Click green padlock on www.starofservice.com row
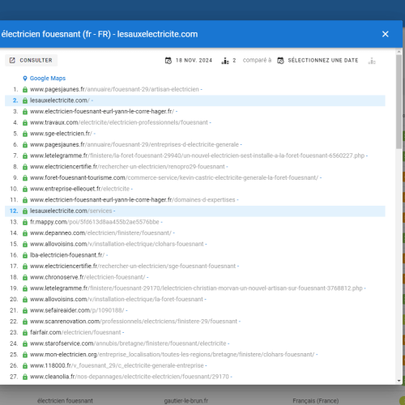This screenshot has height=405, width=405. pos(25,343)
